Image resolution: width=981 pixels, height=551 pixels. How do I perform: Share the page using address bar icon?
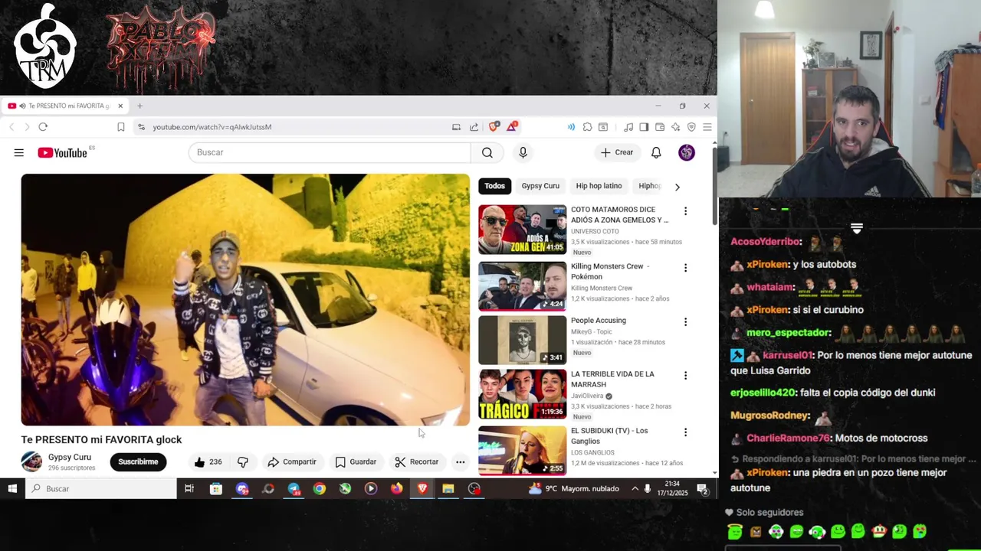point(474,127)
